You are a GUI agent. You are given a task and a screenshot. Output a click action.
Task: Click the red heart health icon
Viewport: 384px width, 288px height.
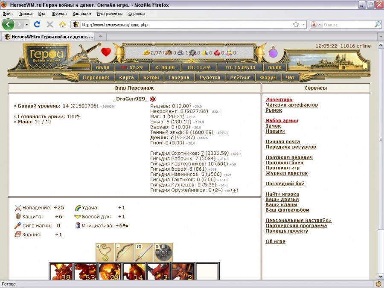click(x=106, y=52)
